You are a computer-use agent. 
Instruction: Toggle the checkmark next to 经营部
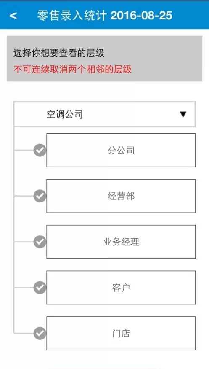[x=40, y=196]
